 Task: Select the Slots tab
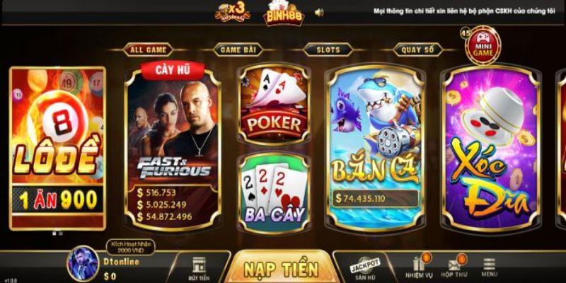click(328, 50)
